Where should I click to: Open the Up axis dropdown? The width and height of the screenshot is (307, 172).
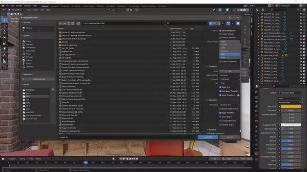(x=229, y=83)
